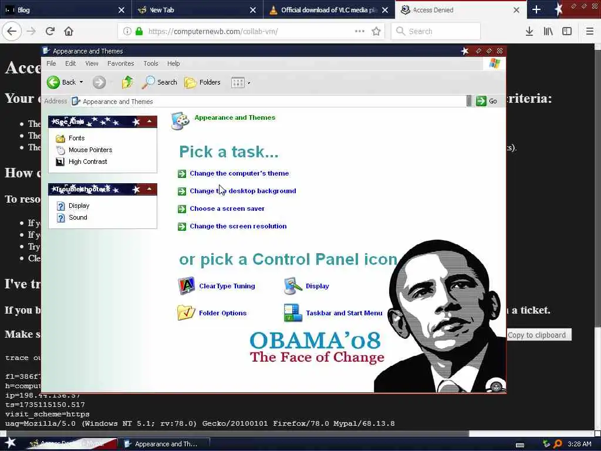This screenshot has width=601, height=451.
Task: Click the star Start button on taskbar
Action: [11, 443]
